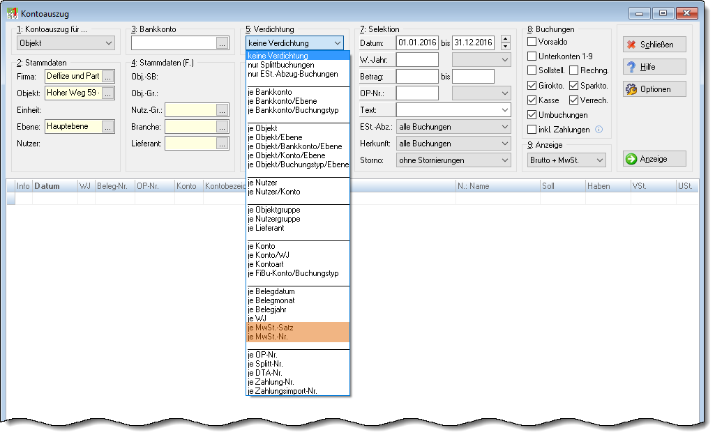Click the Anzeige button
The image size is (715, 437).
coord(654,159)
